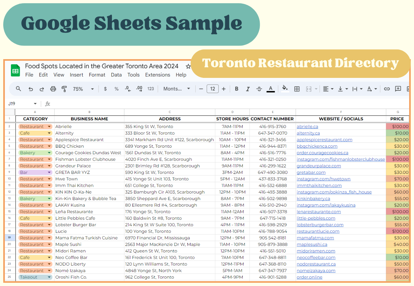Open the borders tool
The height and width of the screenshot is (286, 414).
coord(297,89)
